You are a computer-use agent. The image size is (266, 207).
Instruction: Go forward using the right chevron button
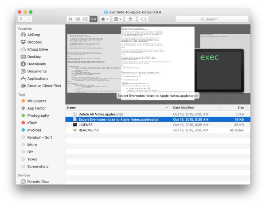(x=29, y=19)
